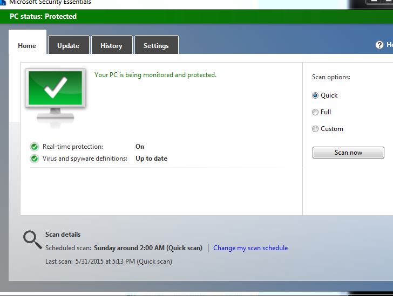Click the 'PC status: Protected' banner text
The height and width of the screenshot is (296, 393).
click(x=43, y=17)
